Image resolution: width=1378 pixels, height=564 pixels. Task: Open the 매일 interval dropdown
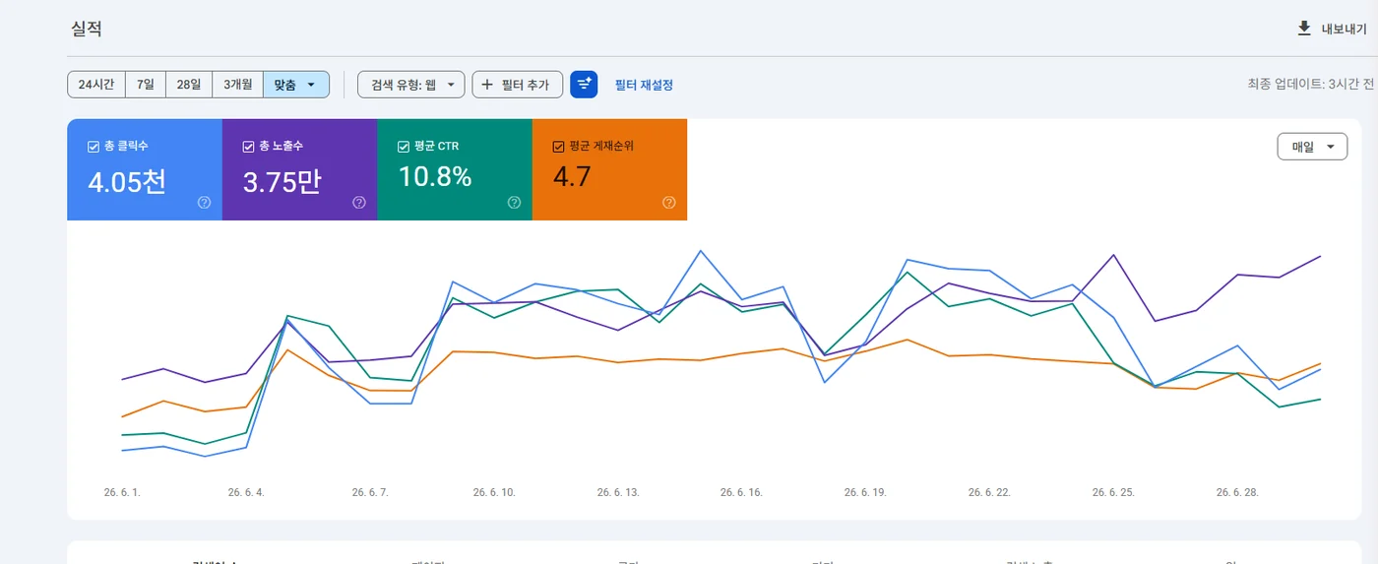click(x=1312, y=147)
